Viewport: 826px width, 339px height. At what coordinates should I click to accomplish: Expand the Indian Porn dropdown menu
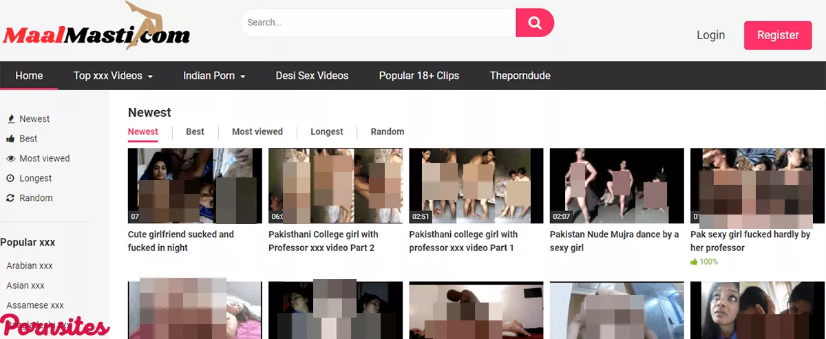(x=214, y=76)
